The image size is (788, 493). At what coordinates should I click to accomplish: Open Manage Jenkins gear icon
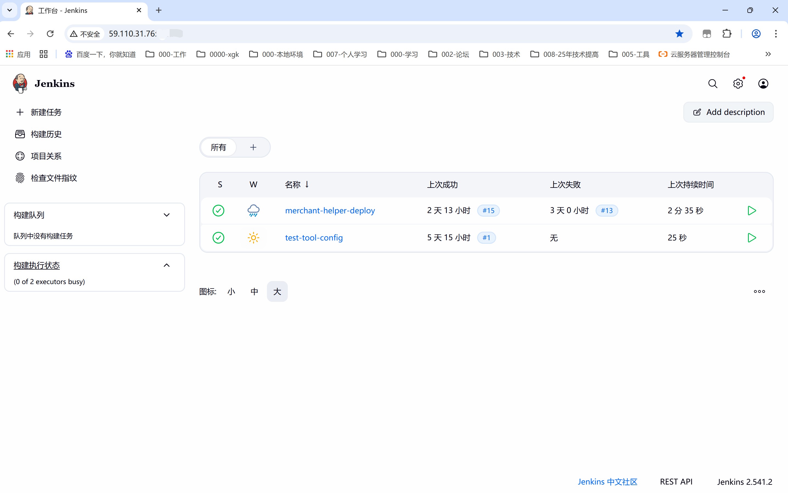tap(738, 84)
